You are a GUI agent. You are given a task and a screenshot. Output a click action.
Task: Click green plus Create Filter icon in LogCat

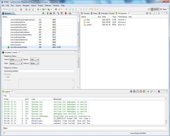coord(148,91)
